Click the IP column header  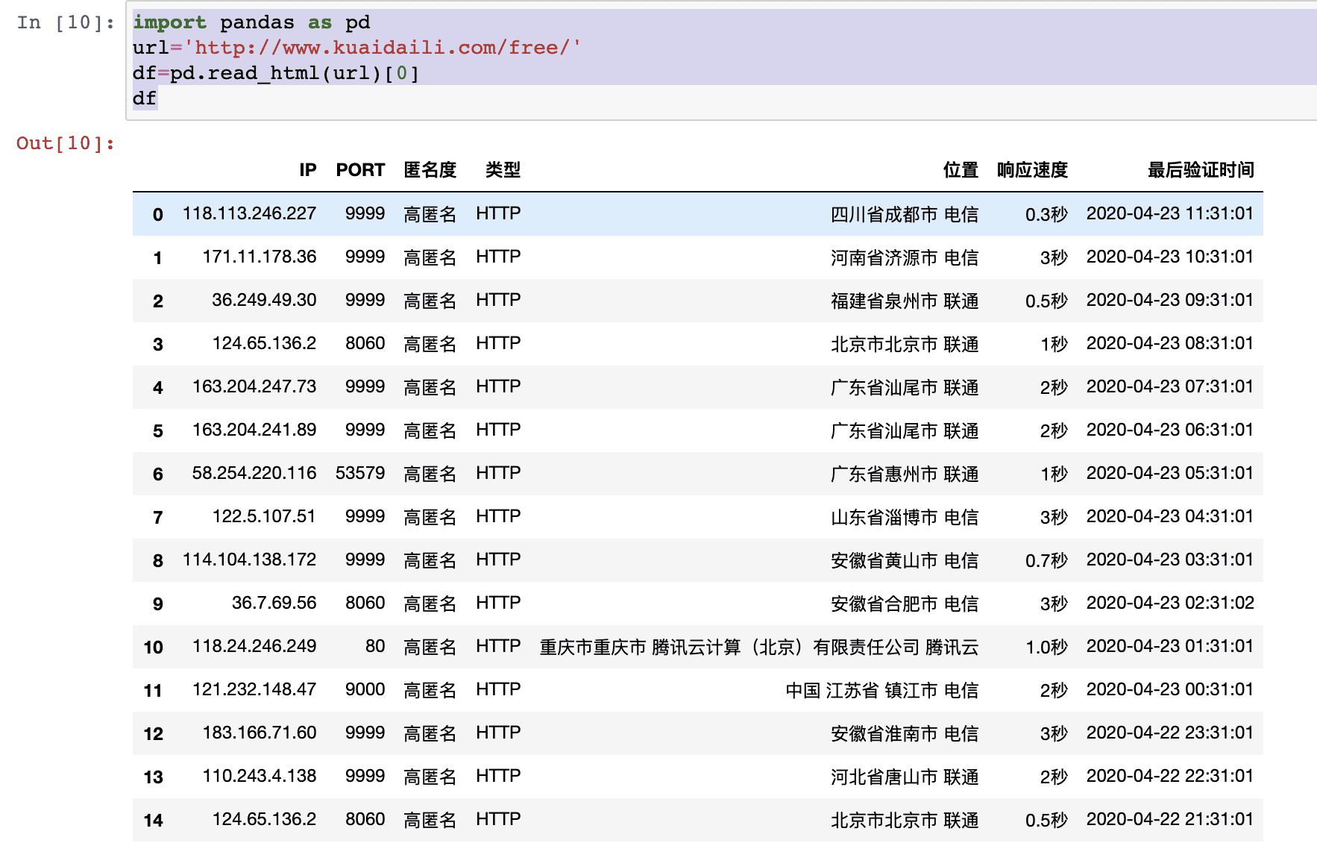pos(306,170)
